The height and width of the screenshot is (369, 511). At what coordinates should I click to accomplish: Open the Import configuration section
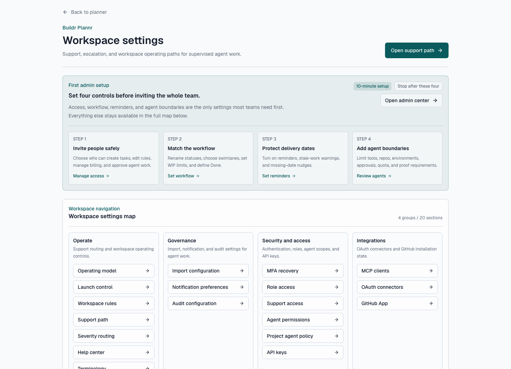point(208,271)
